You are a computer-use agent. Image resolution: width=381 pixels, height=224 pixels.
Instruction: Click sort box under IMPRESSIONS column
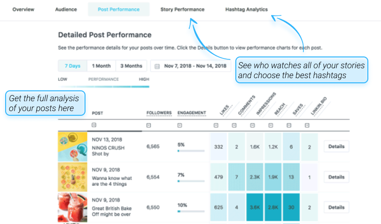pos(252,125)
